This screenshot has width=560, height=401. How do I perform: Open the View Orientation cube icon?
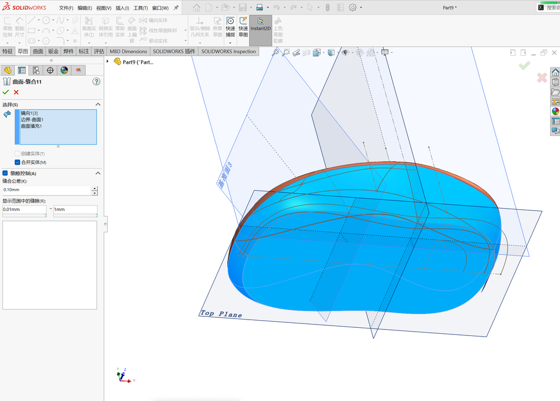point(317,53)
